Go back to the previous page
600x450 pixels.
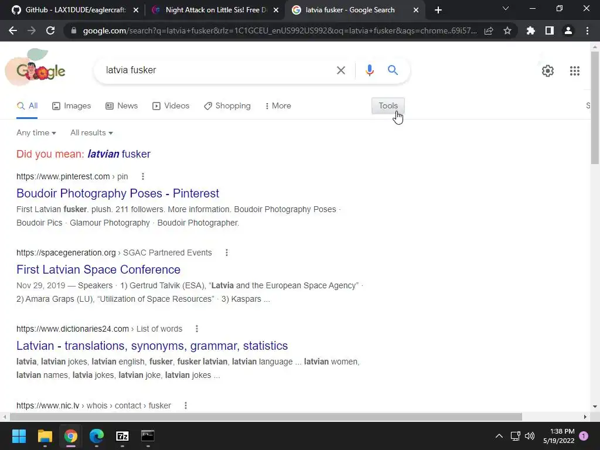pyautogui.click(x=13, y=30)
